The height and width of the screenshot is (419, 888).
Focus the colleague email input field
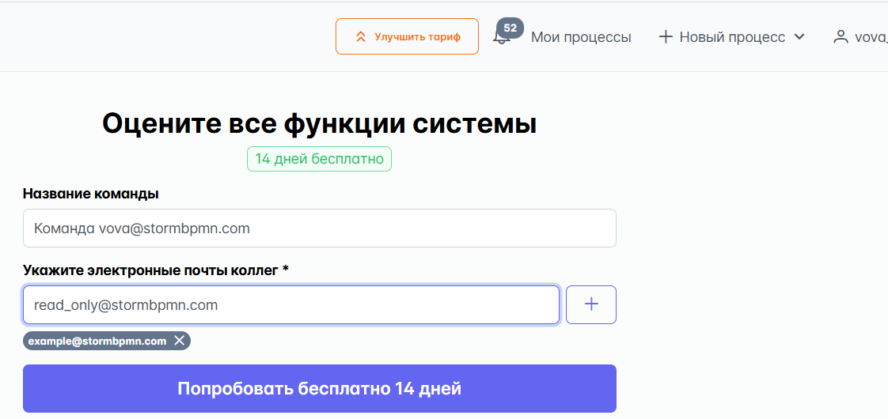(x=291, y=305)
